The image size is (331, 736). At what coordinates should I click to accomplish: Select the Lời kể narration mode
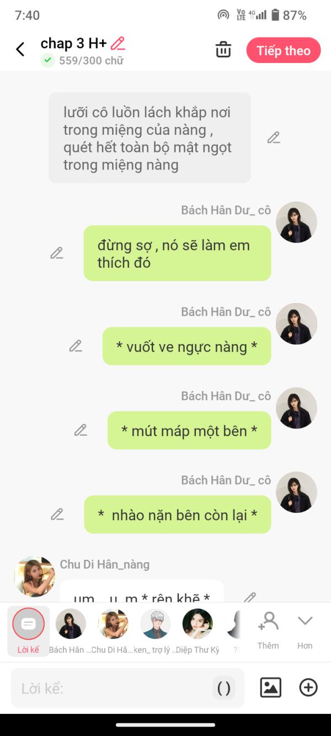(x=28, y=631)
